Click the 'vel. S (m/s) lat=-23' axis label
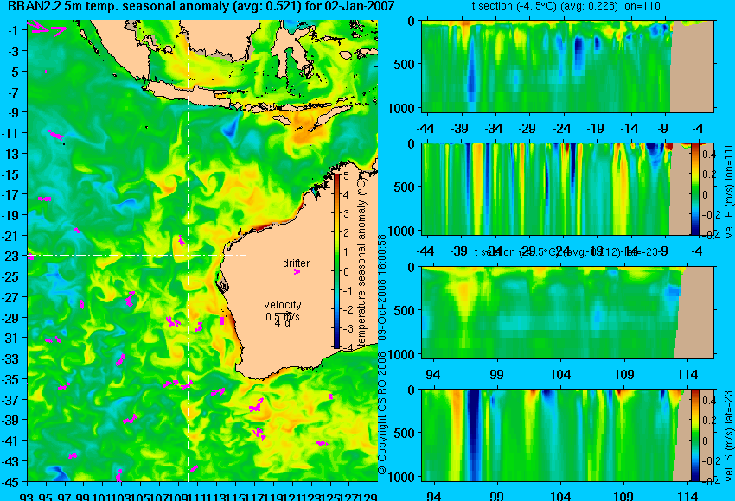735x501 pixels. [729, 435]
